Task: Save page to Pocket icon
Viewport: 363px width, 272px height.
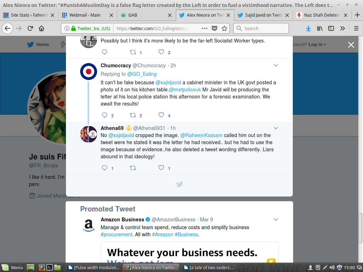Action: (214, 28)
